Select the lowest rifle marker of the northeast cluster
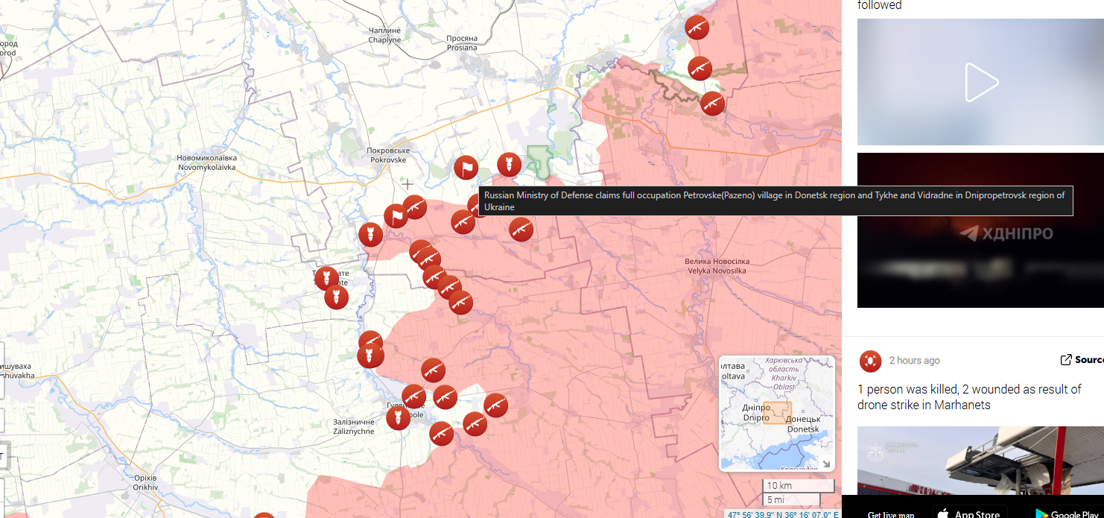Viewport: 1104px width, 518px height. pyautogui.click(x=713, y=103)
